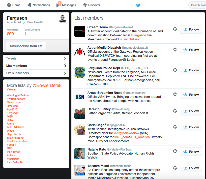This screenshot has height=179, width=206.
Task: Open @RT_America mention link
Action: point(140,137)
